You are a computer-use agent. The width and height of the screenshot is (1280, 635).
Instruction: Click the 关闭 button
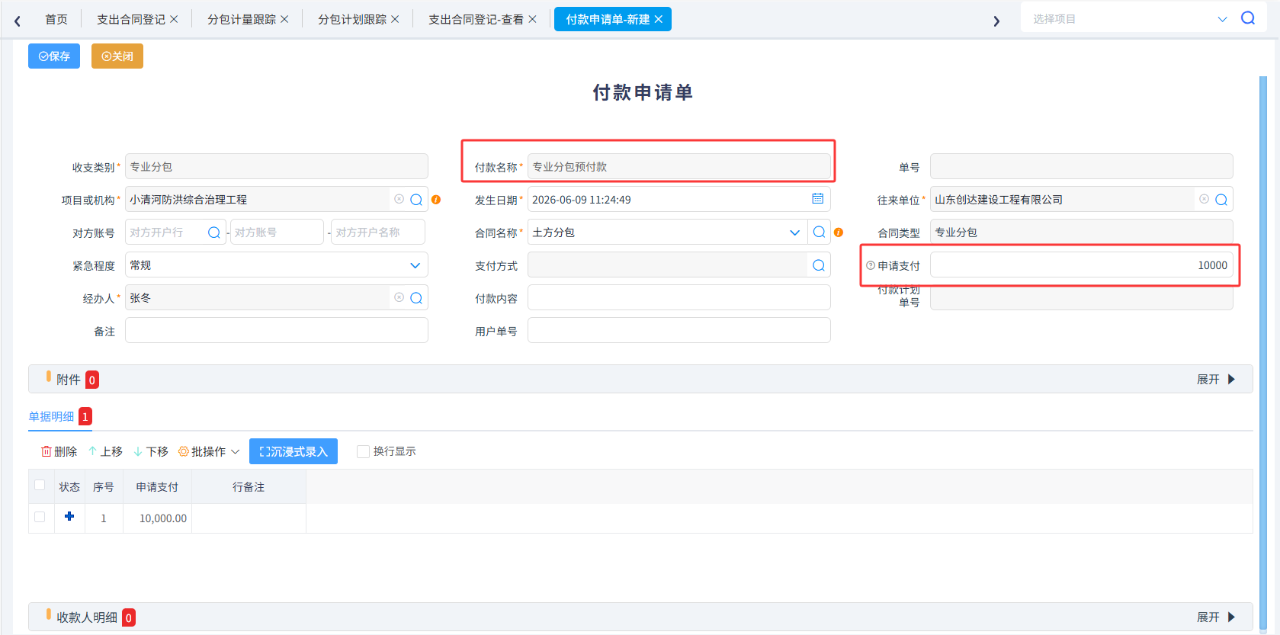(117, 56)
